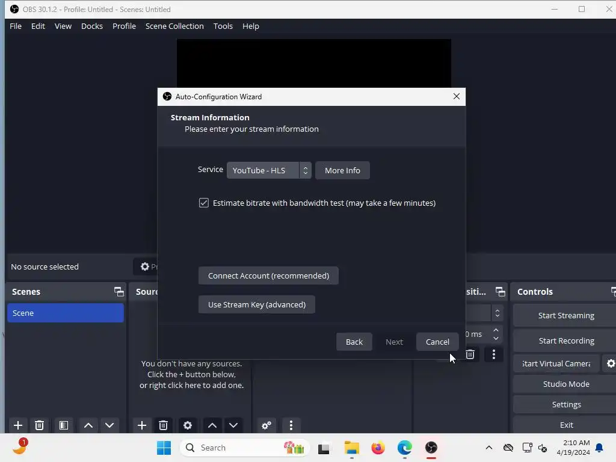Click Exit in Controls dock
Image resolution: width=616 pixels, height=462 pixels.
[x=565, y=425]
